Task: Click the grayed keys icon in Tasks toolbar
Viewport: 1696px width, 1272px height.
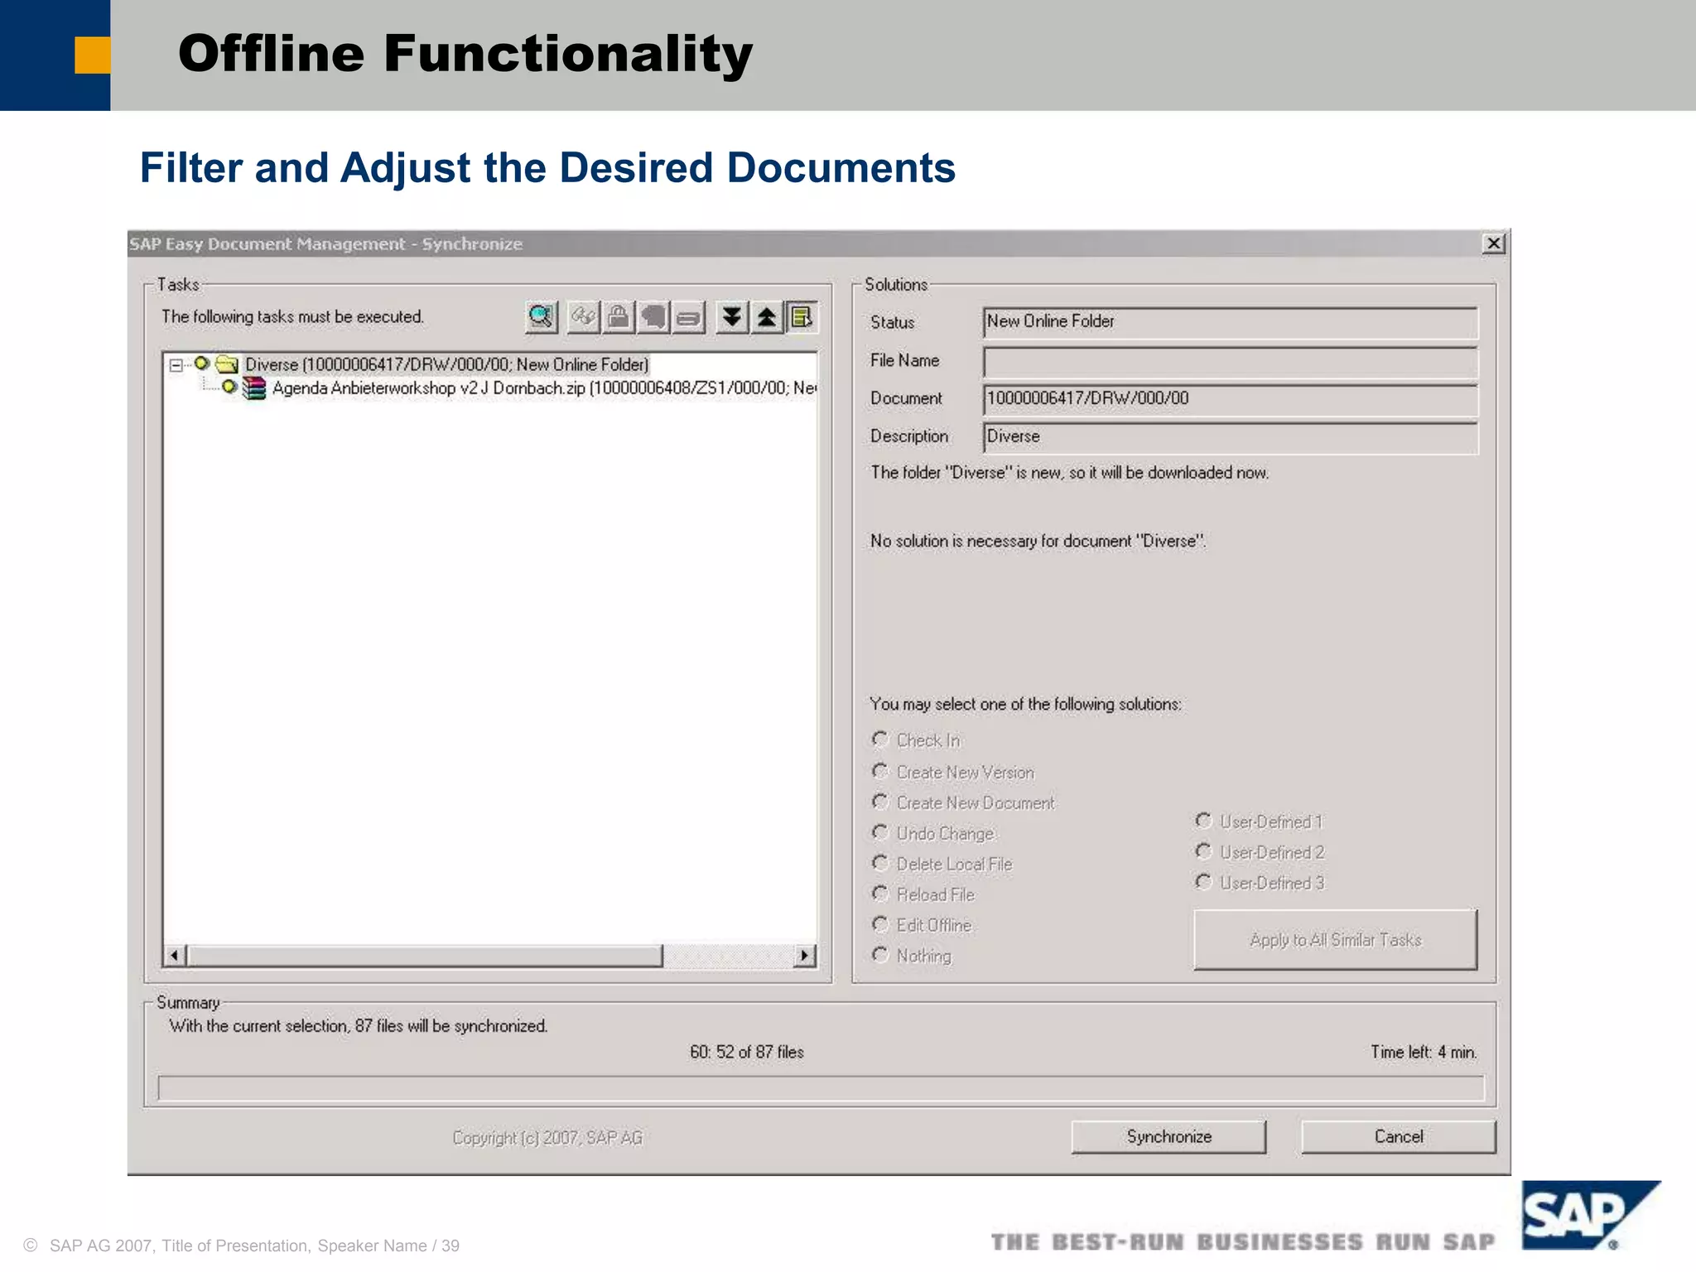Action: click(584, 317)
